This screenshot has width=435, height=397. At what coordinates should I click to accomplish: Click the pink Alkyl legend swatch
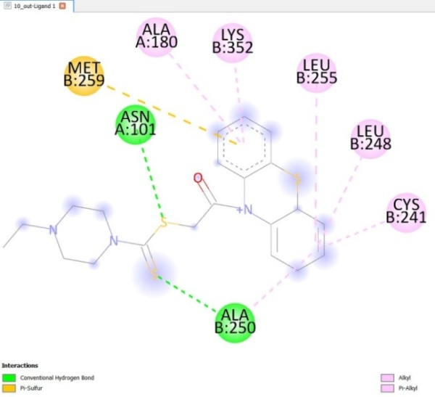pyautogui.click(x=387, y=377)
